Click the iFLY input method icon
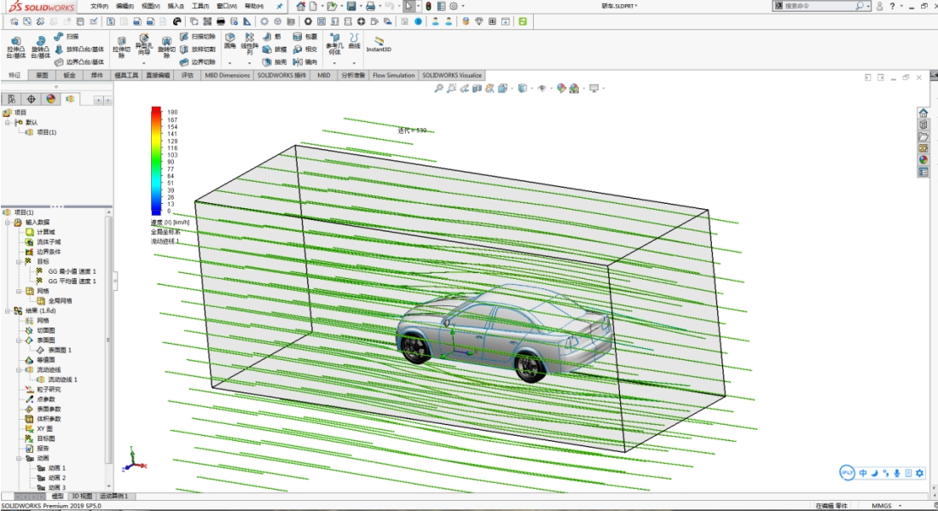Screen dimensions: 938x511 847,473
